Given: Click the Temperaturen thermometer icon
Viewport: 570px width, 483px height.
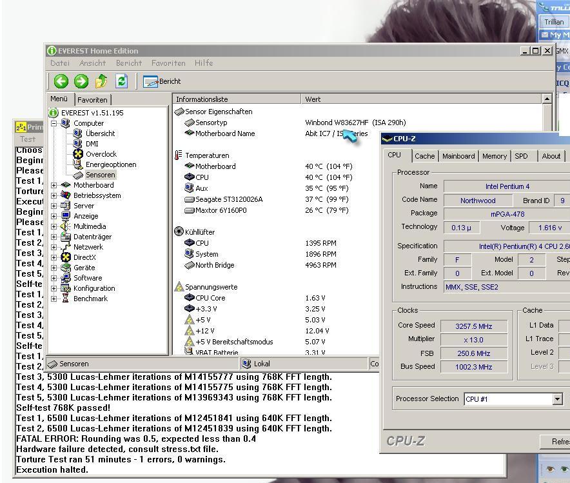Looking at the screenshot, I should [179, 155].
